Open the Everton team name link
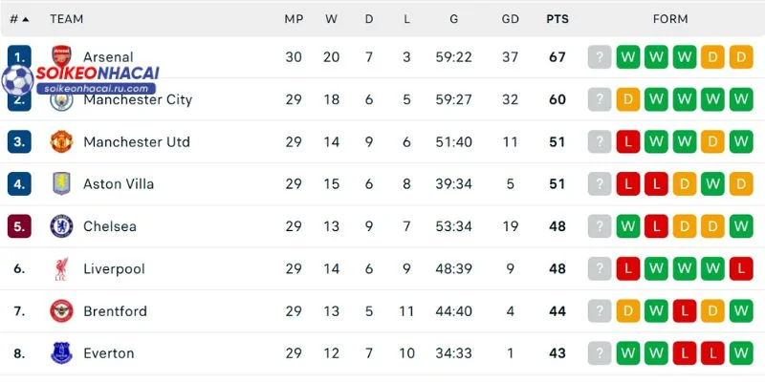 point(108,353)
